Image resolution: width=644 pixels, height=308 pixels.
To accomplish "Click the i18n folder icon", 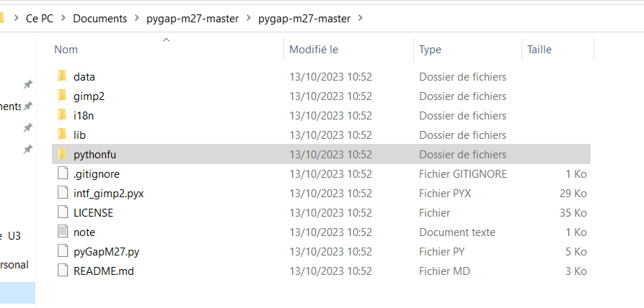I will pos(62,115).
